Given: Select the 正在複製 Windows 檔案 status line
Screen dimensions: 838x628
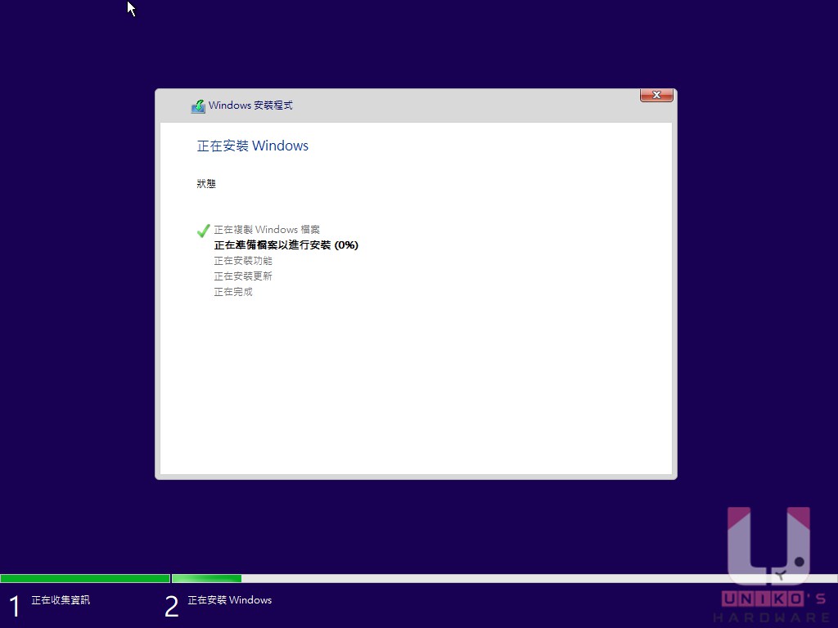Looking at the screenshot, I should 267,230.
